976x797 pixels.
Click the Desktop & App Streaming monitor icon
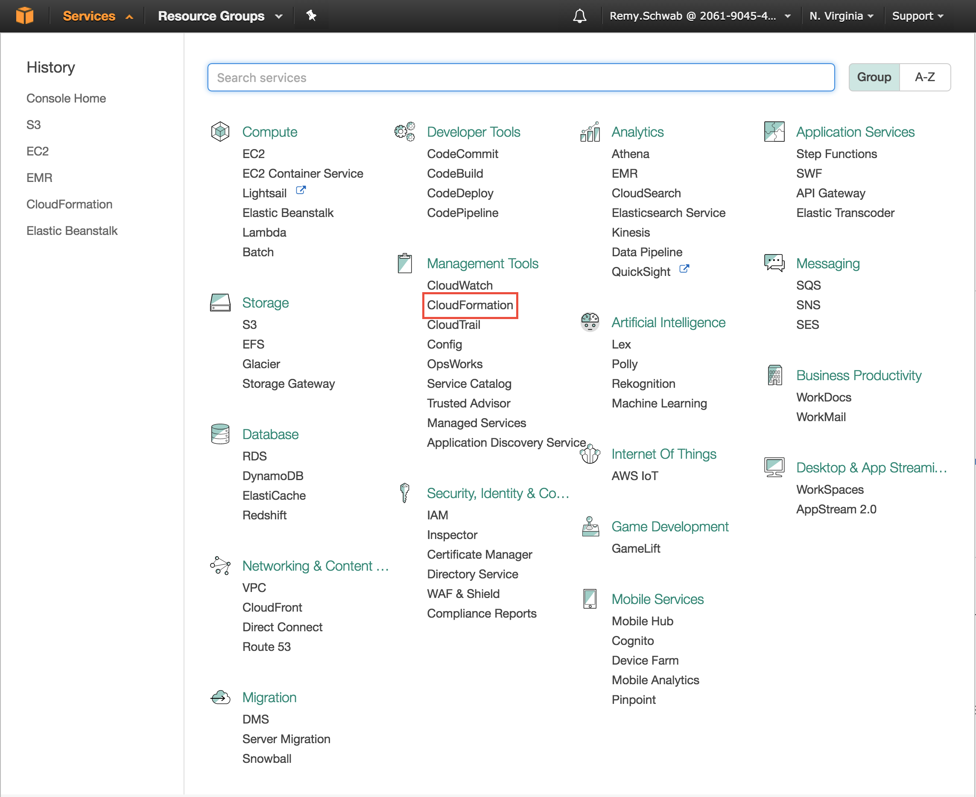point(774,467)
